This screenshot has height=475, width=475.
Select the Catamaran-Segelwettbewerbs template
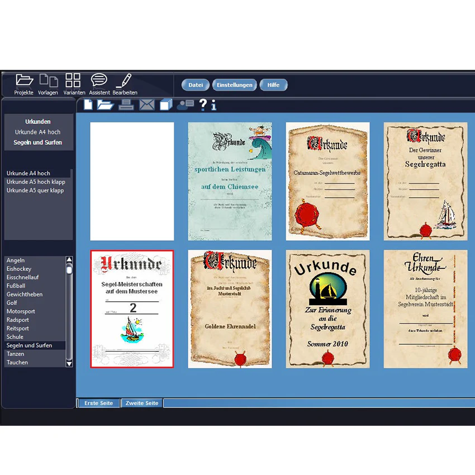[x=328, y=181]
